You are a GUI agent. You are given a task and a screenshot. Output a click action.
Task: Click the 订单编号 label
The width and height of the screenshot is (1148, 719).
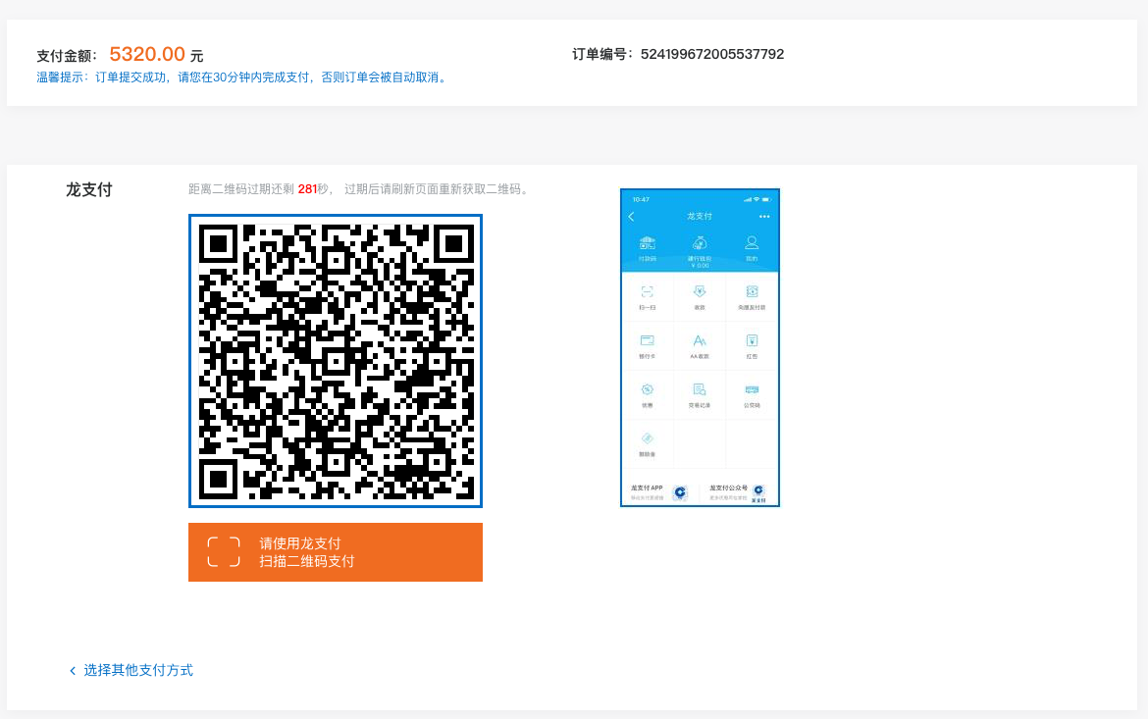coord(602,54)
